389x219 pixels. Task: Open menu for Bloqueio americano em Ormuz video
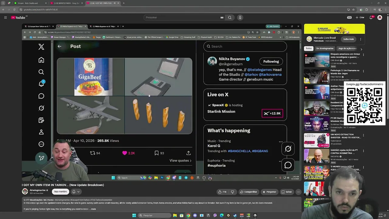click(x=363, y=55)
